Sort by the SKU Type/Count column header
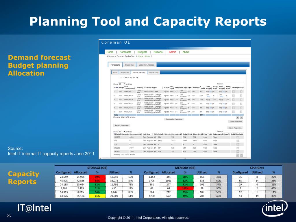This screenshot has height=222, width=296. [x=130, y=88]
